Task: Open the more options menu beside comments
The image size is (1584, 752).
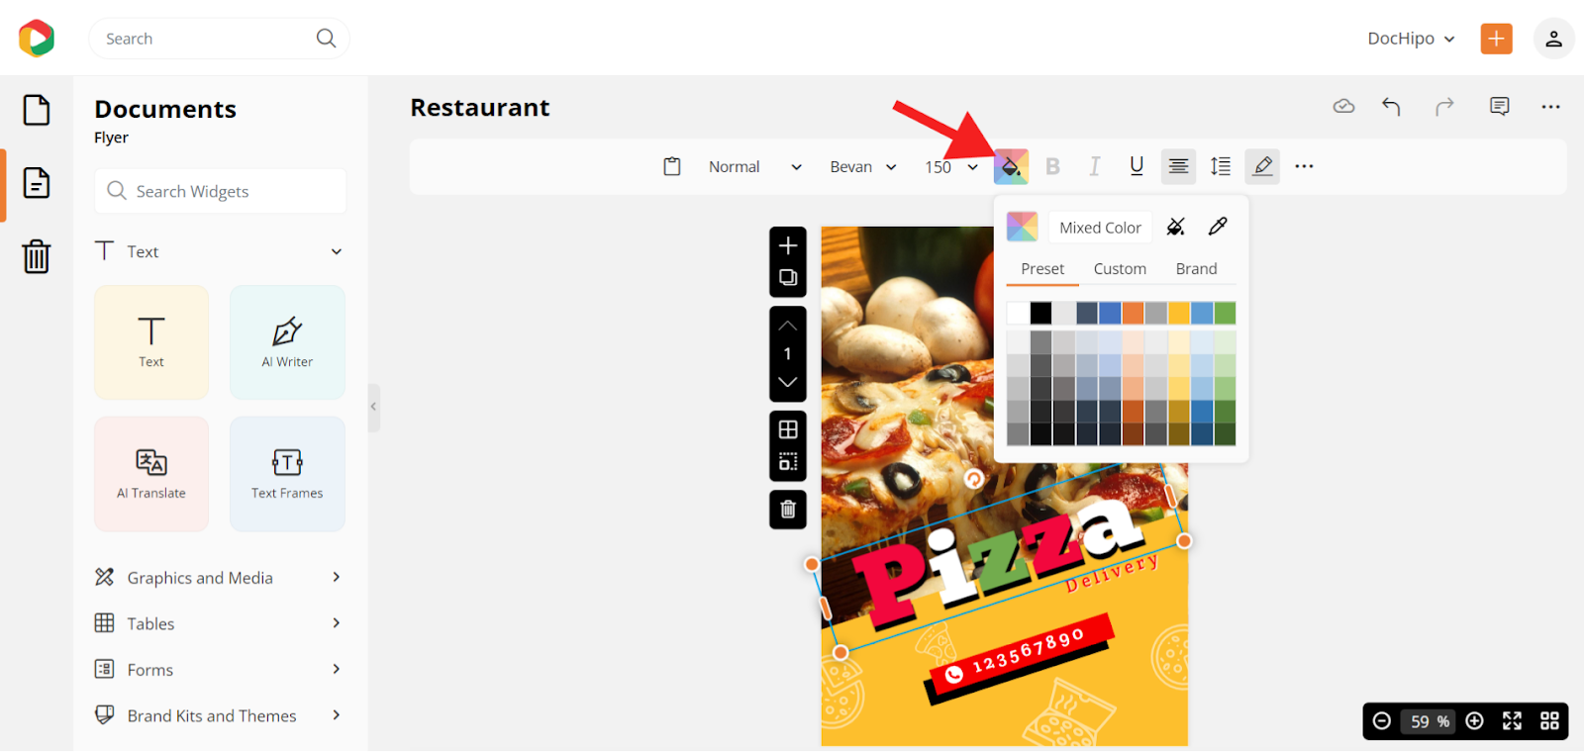Action: click(x=1550, y=107)
